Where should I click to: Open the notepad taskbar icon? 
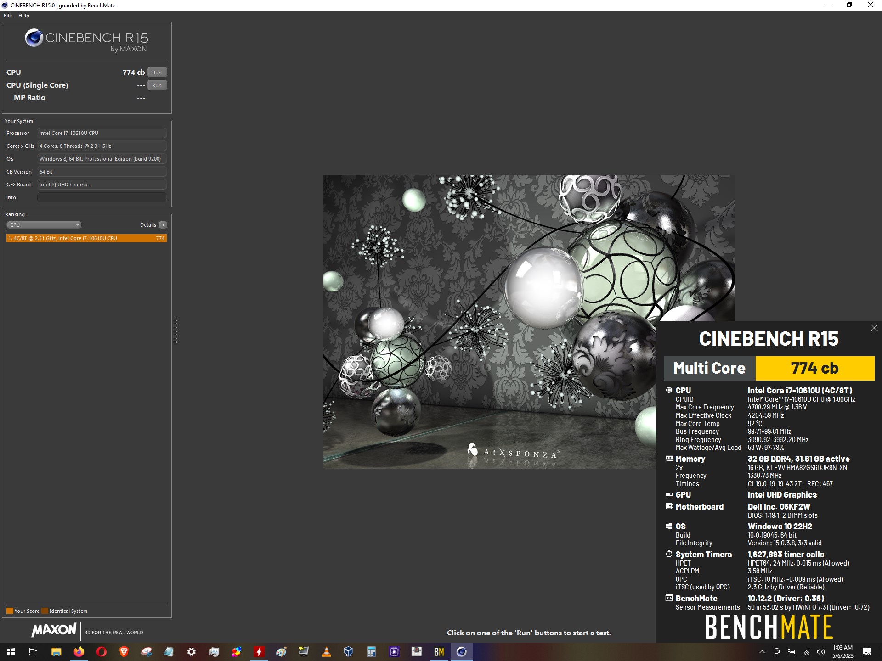pos(169,652)
